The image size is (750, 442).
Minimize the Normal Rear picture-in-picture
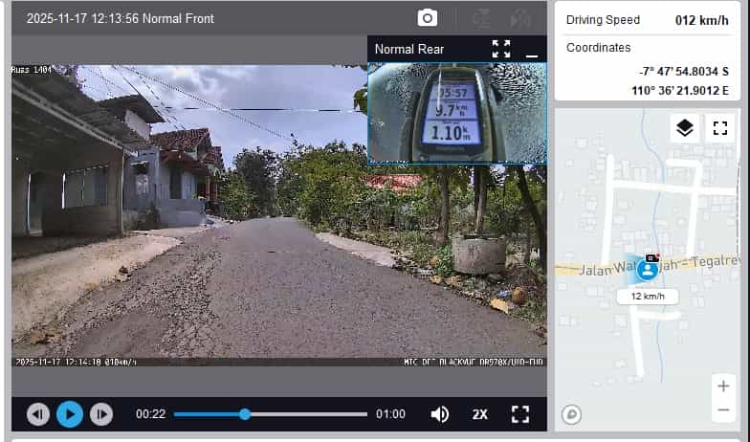pos(532,49)
